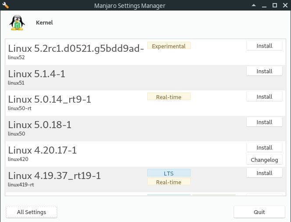Select the Linux 5.0.14_rt9-1 title

(50, 100)
